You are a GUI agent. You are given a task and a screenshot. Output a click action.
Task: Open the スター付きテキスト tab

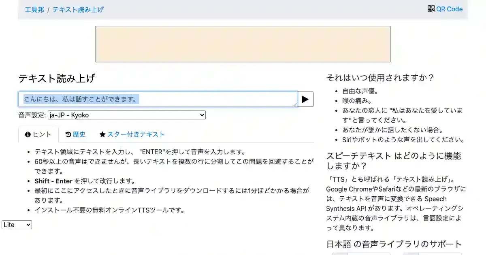[132, 135]
